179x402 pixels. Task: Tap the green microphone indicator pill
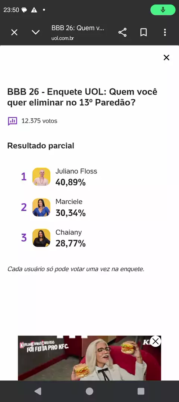(163, 10)
